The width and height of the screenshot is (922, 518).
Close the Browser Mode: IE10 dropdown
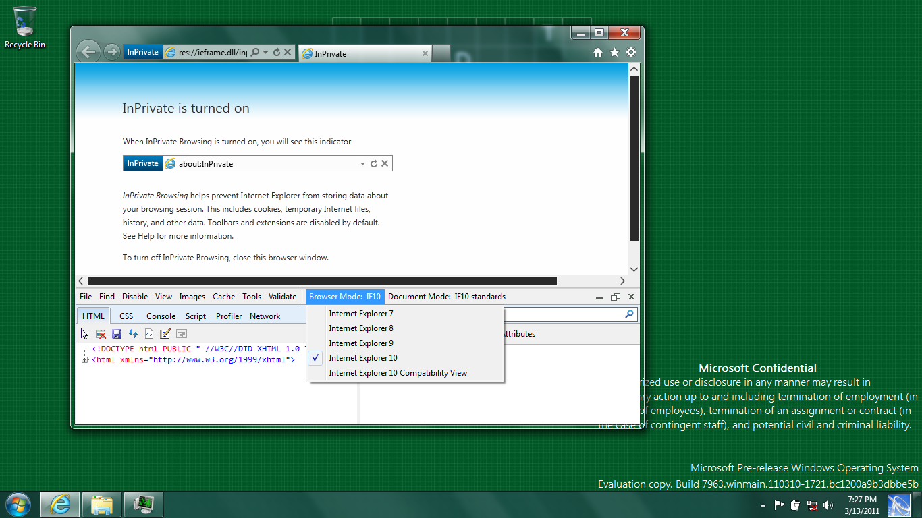(345, 297)
